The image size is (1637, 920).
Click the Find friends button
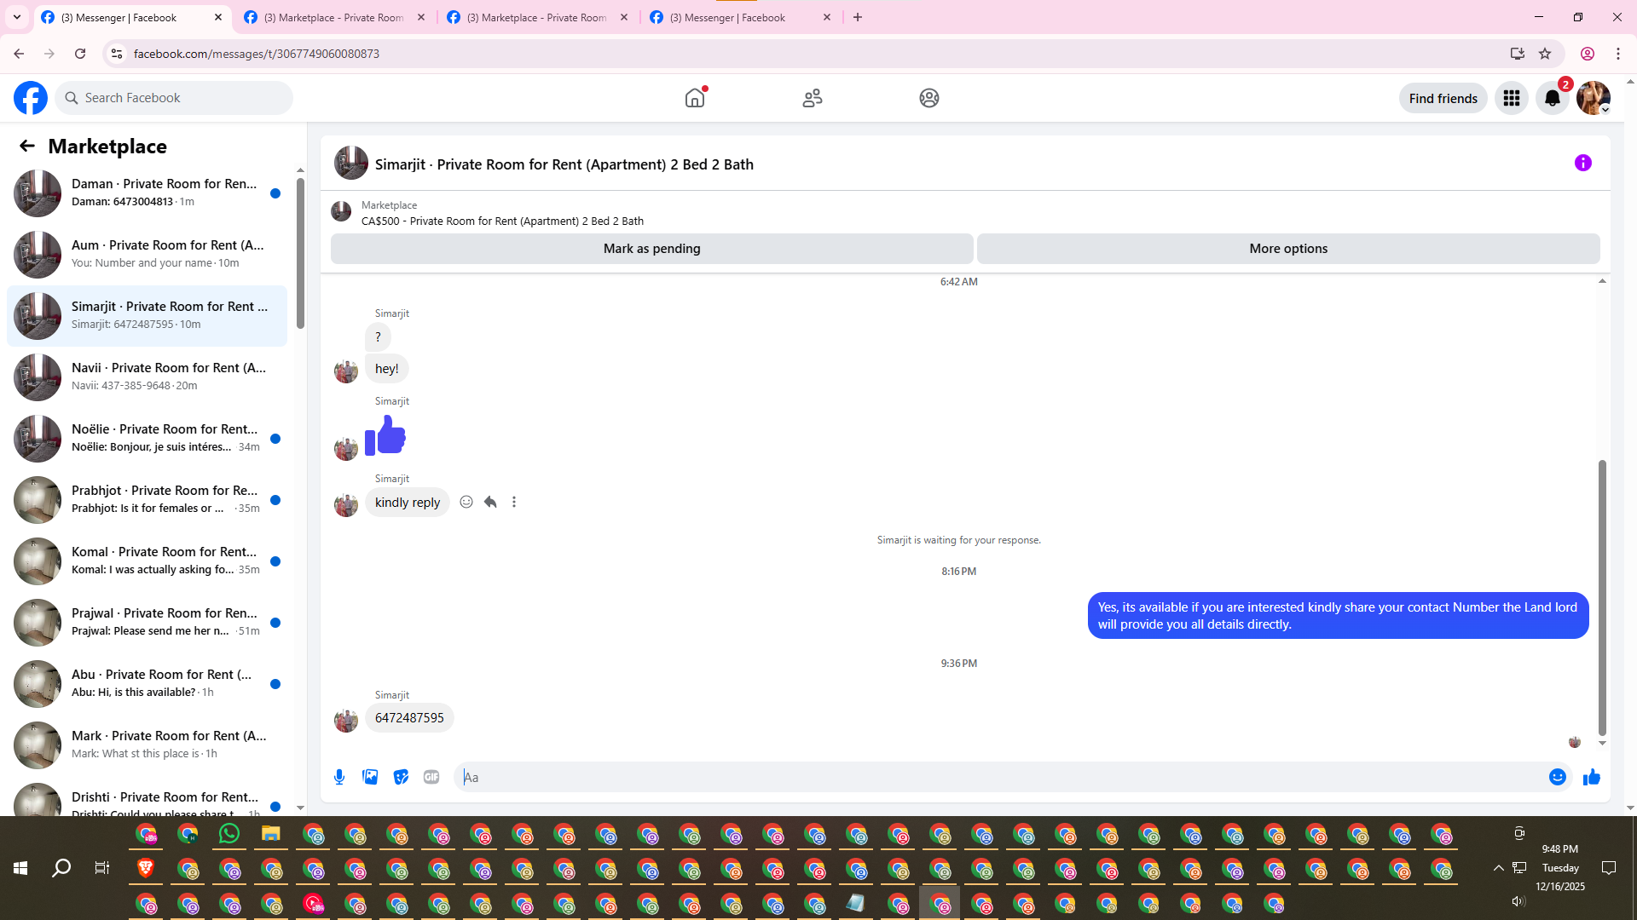tap(1443, 99)
